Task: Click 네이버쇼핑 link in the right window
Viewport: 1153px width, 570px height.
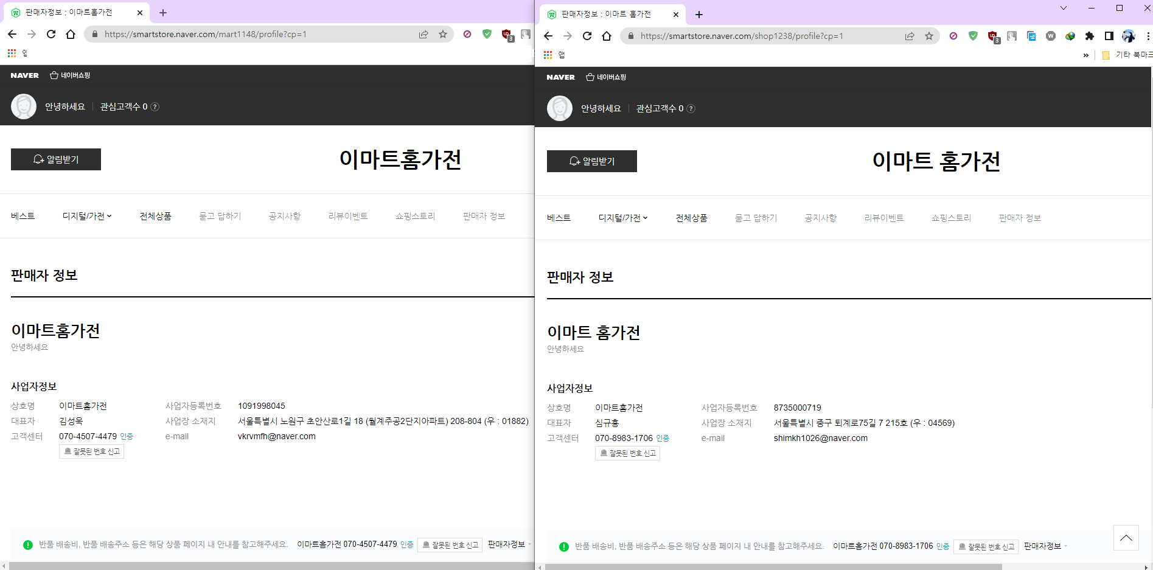Action: pos(606,77)
